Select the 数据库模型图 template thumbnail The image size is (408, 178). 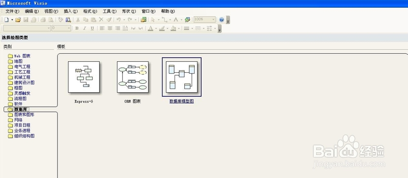182,77
